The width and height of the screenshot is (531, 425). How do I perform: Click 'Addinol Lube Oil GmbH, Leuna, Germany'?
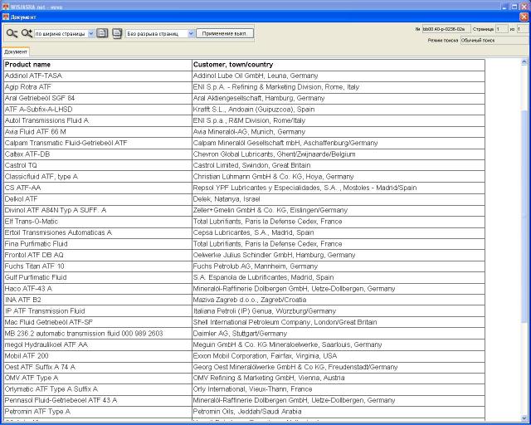339,76
